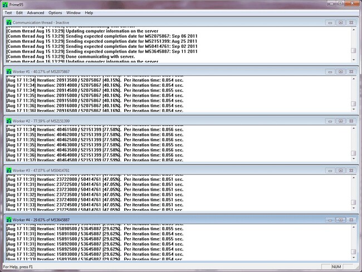Click the Worker #2 scrollbar thumb
This screenshot has height=272, width=362.
point(354,153)
